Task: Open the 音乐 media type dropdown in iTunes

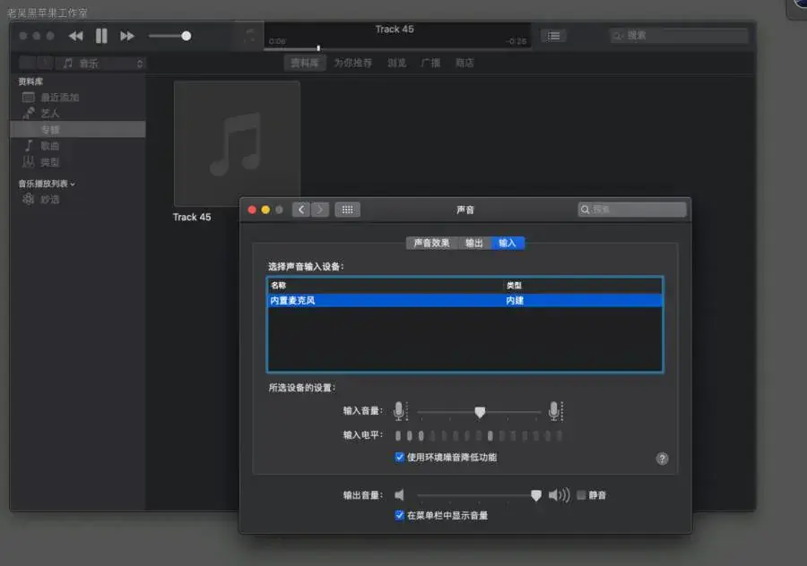Action: (100, 64)
